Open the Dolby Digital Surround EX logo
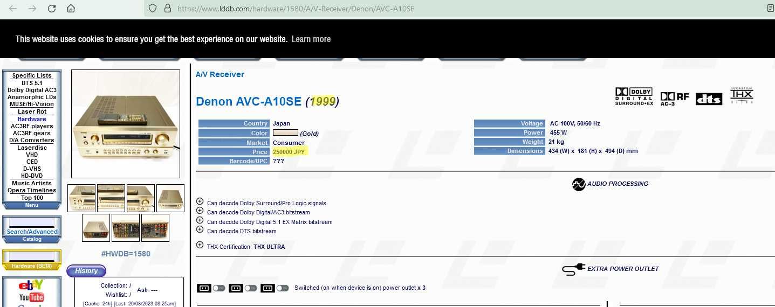Screen dimensions: 775x307 pyautogui.click(x=634, y=96)
